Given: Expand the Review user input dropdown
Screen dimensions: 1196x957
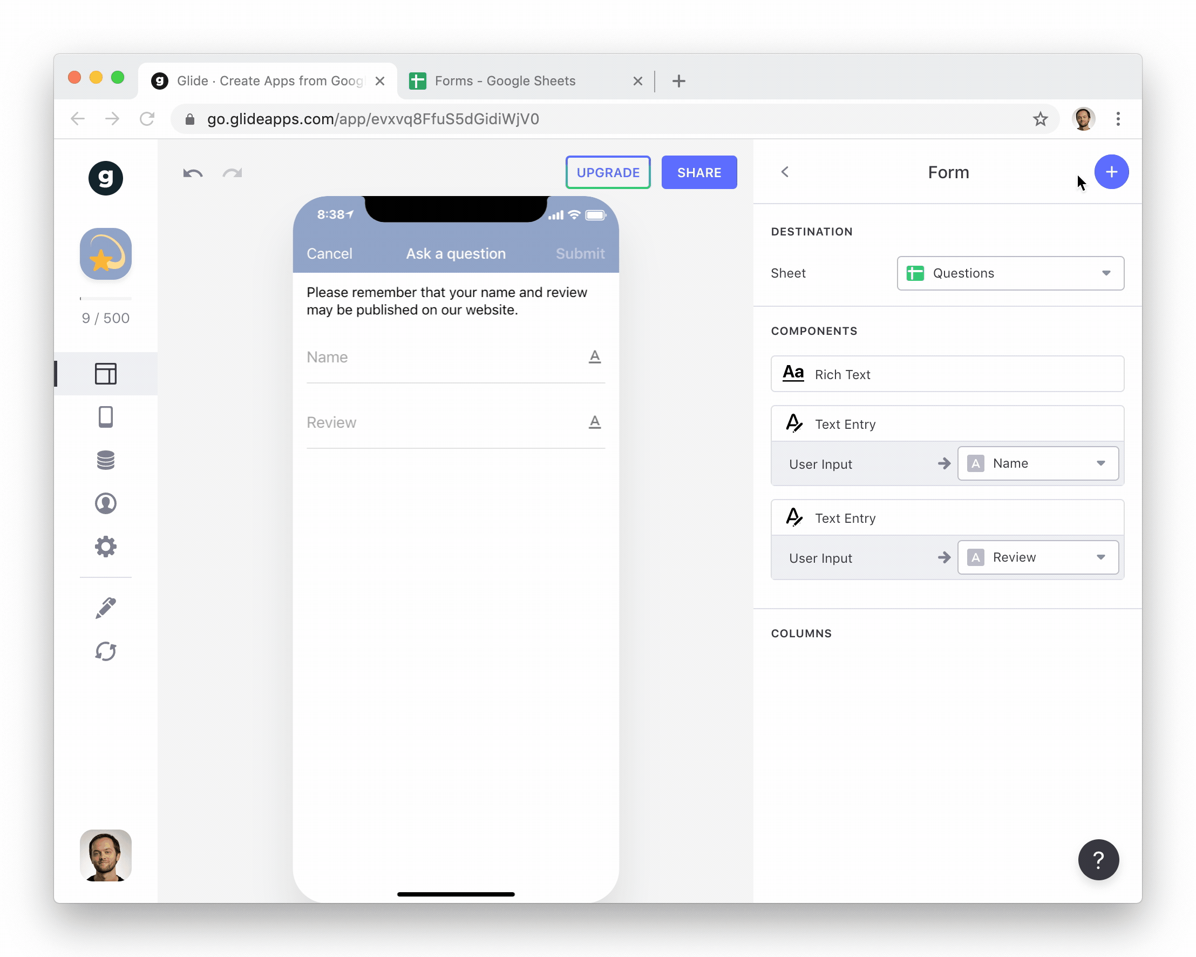Looking at the screenshot, I should point(1037,557).
